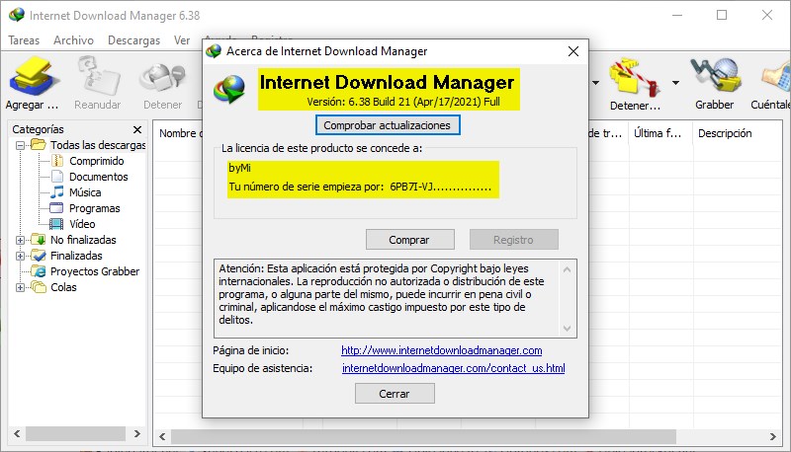
Task: Open the contact_us.html support link
Action: (454, 368)
